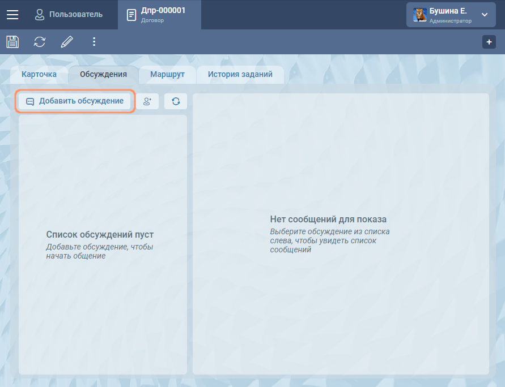Image resolution: width=505 pixels, height=387 pixels.
Task: Click the document icon in Длр-000001 tab
Action: click(x=131, y=15)
